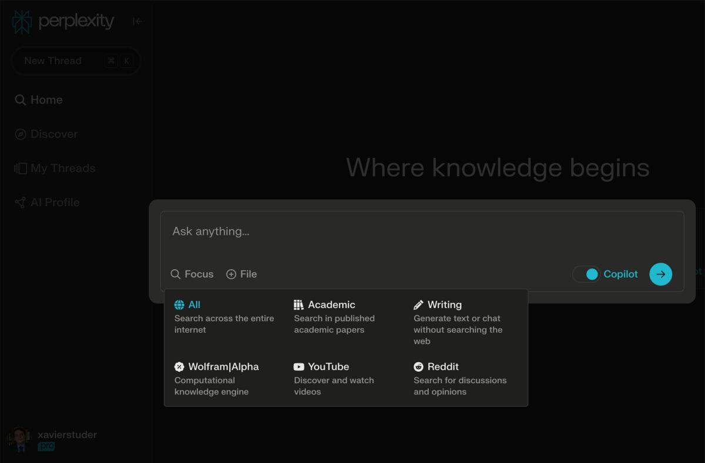Viewport: 705px width, 463px height.
Task: Go to Home in the sidebar
Action: 39,100
